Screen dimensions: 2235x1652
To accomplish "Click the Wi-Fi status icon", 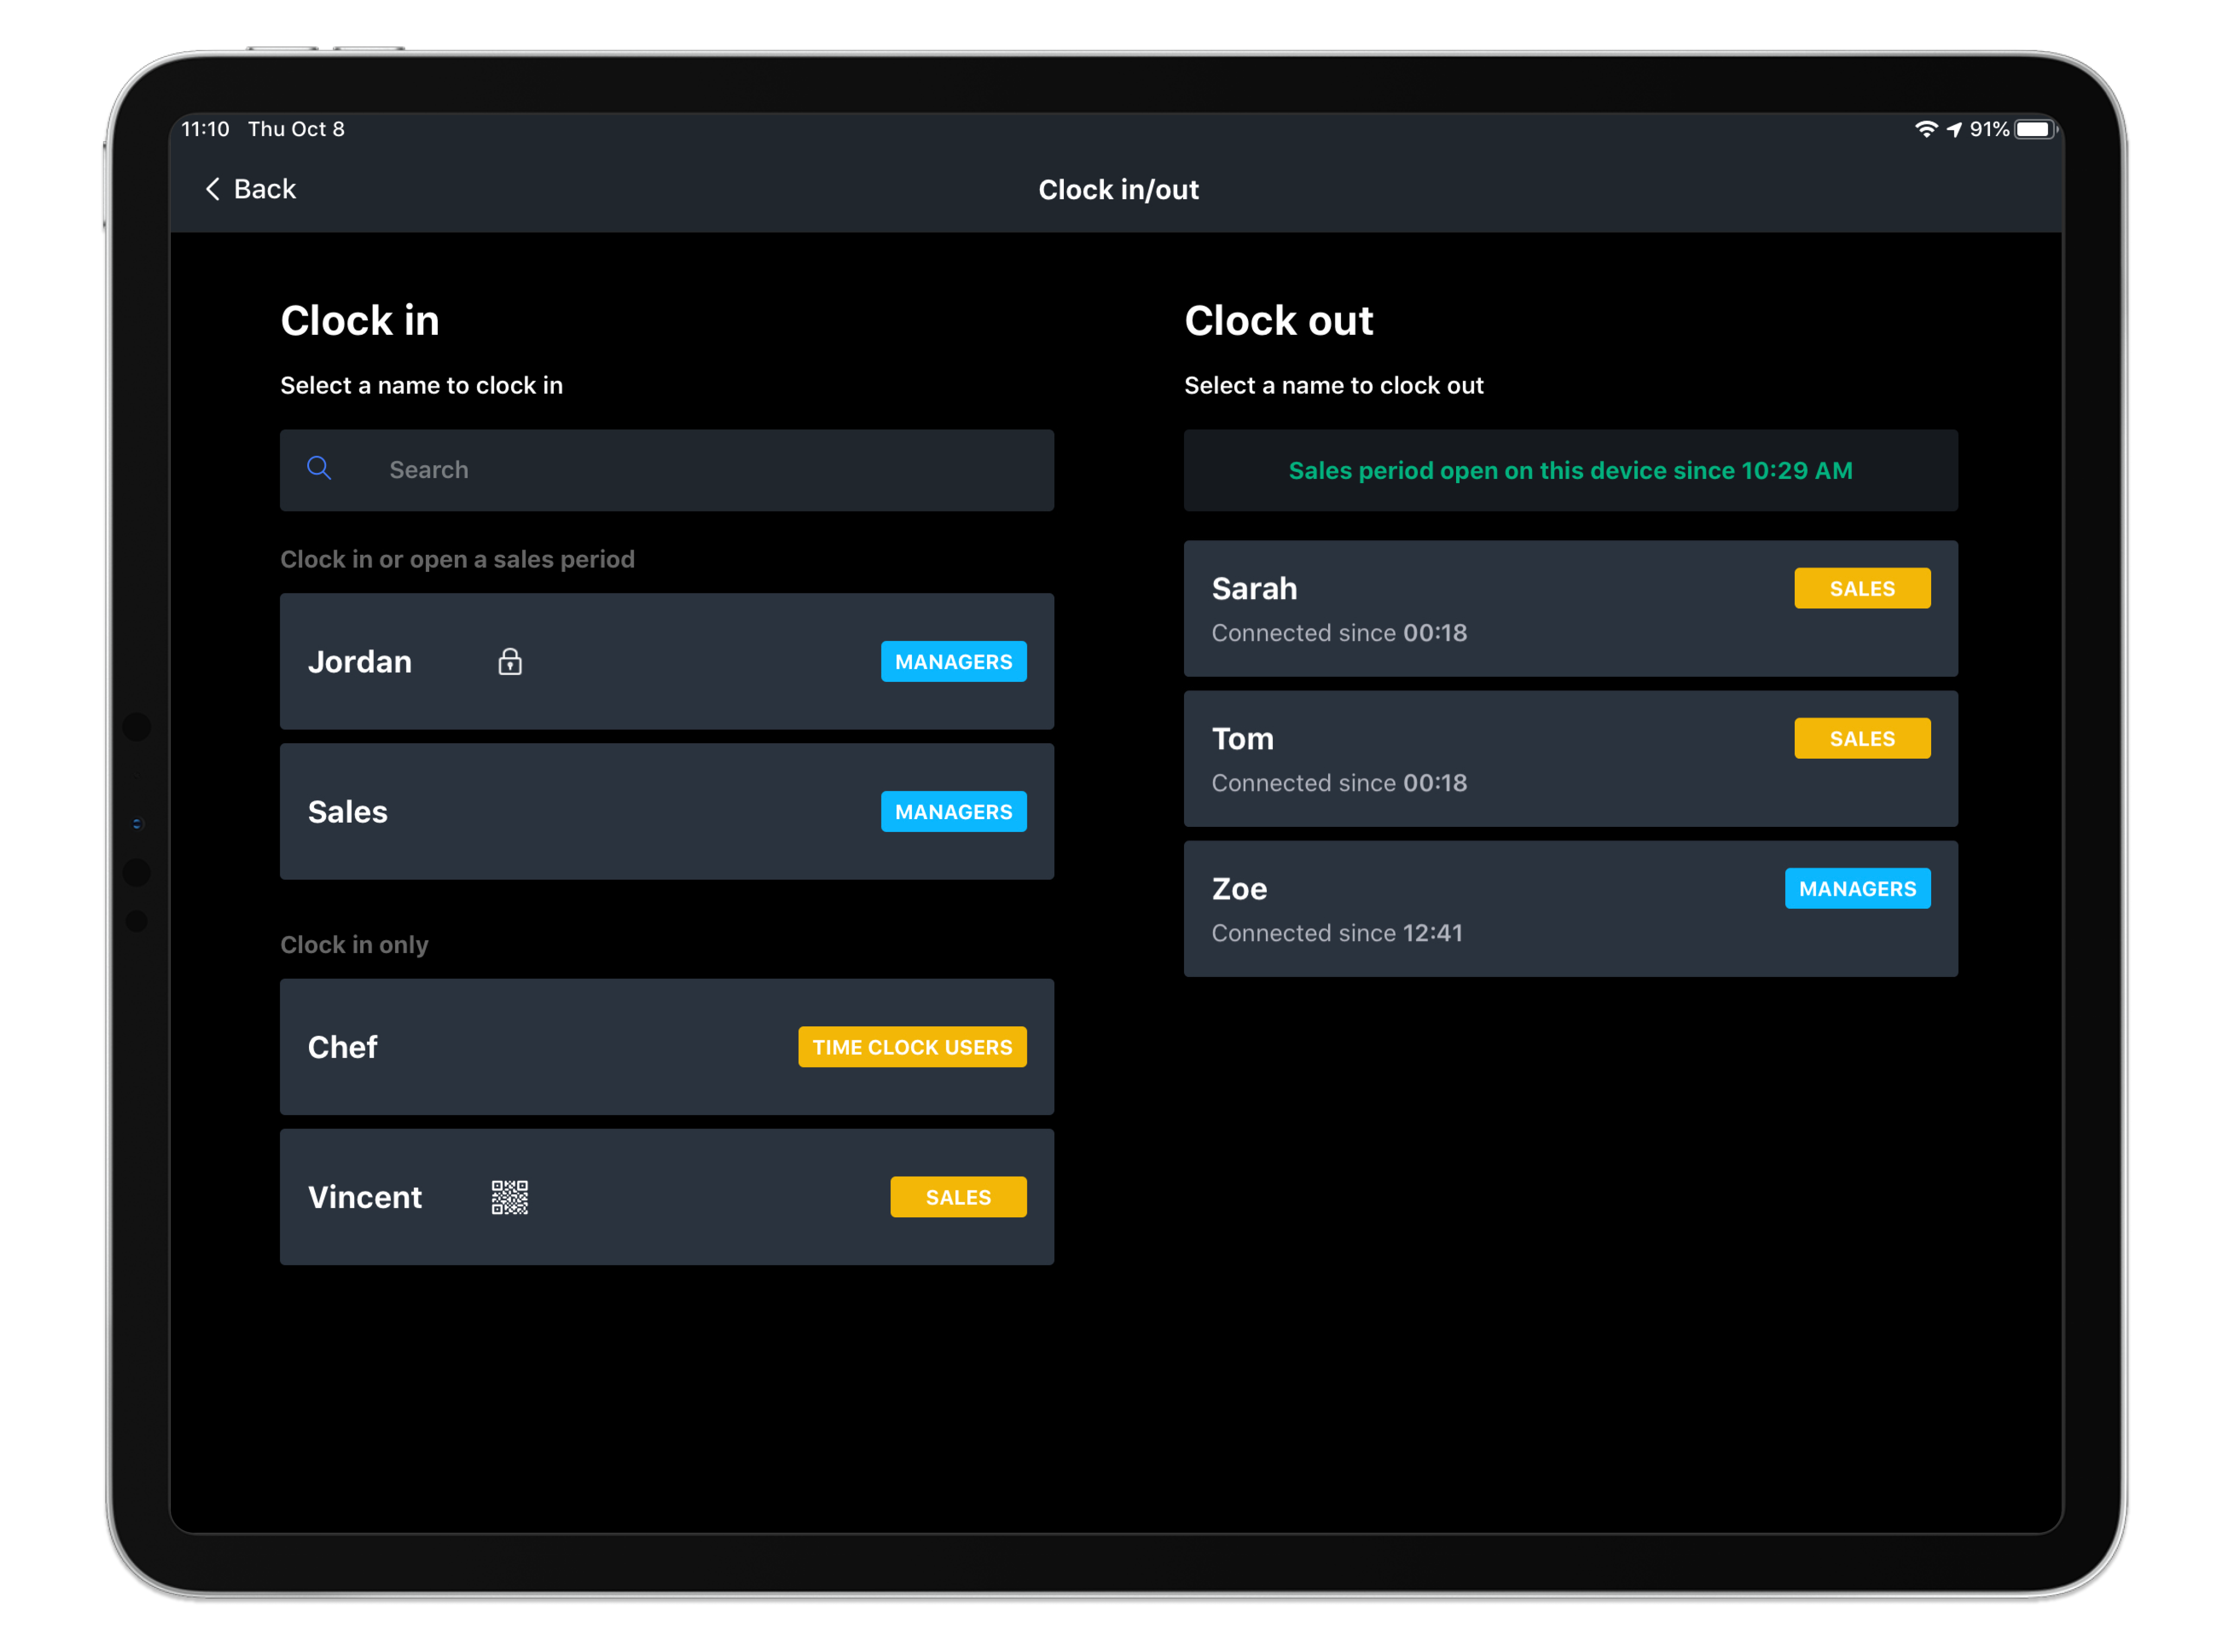I will tap(1925, 129).
